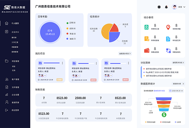
Task: Open the red wallet pending icon
Action: (147, 50)
